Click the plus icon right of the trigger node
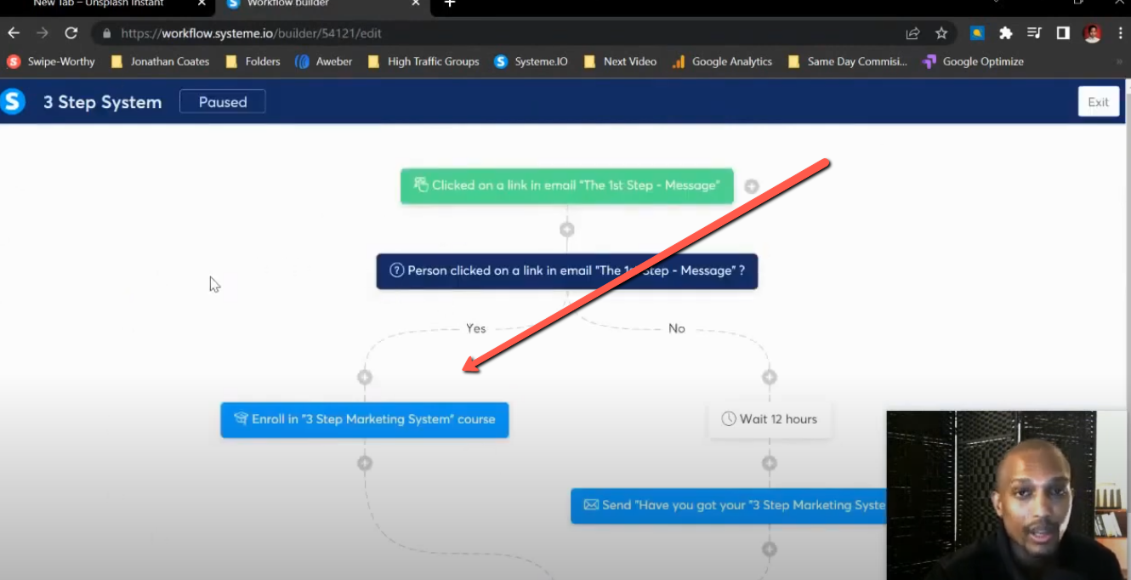The image size is (1131, 580). coord(752,186)
